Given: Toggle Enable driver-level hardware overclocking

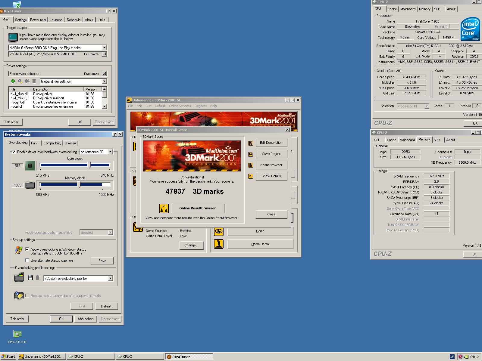Looking at the screenshot, I should [14, 152].
